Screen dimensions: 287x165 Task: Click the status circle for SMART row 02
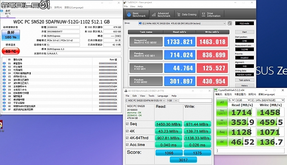click(4, 67)
